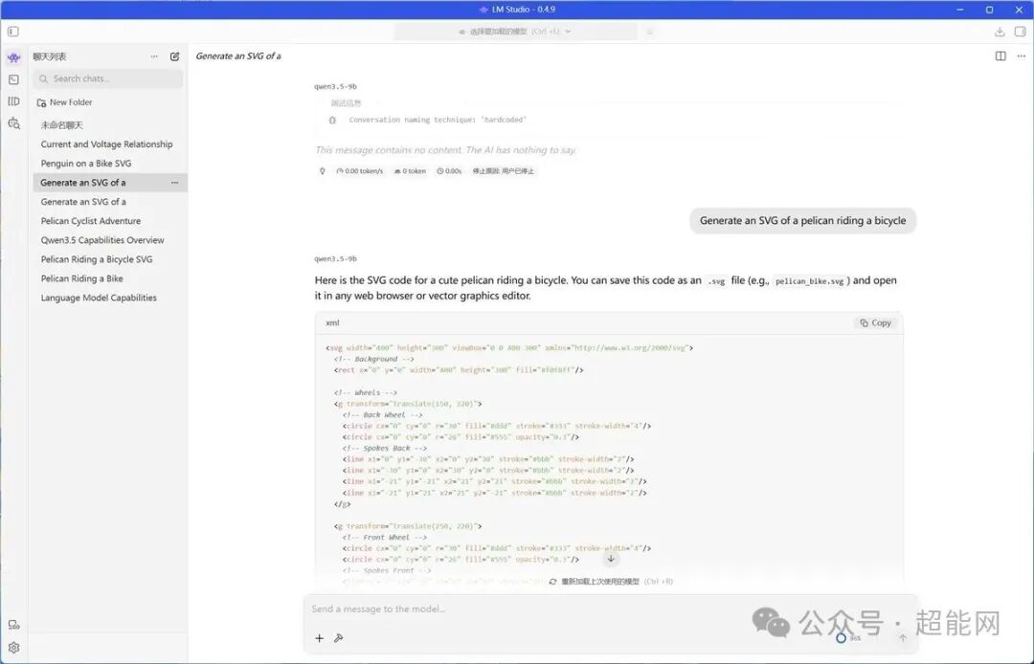Image resolution: width=1034 pixels, height=664 pixels.
Task: Open the tools hammer icon in message box
Action: coord(339,637)
